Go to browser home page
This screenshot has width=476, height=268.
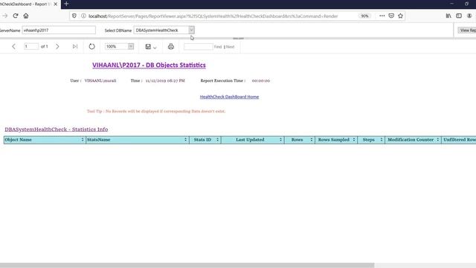pyautogui.click(x=26, y=16)
